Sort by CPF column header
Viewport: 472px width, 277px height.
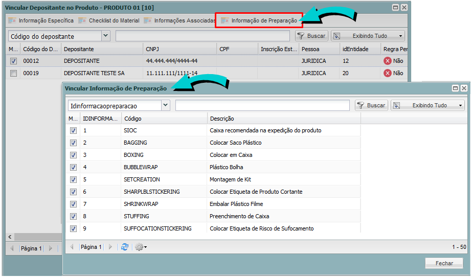[x=237, y=49]
